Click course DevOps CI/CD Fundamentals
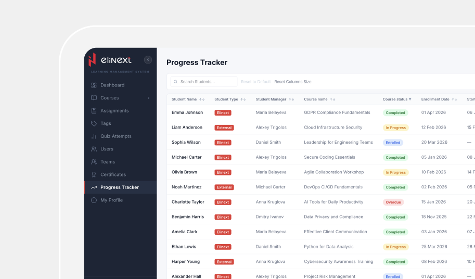 (333, 187)
